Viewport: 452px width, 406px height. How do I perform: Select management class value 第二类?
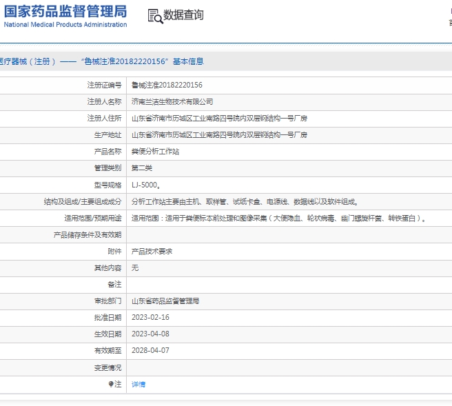tap(142, 168)
